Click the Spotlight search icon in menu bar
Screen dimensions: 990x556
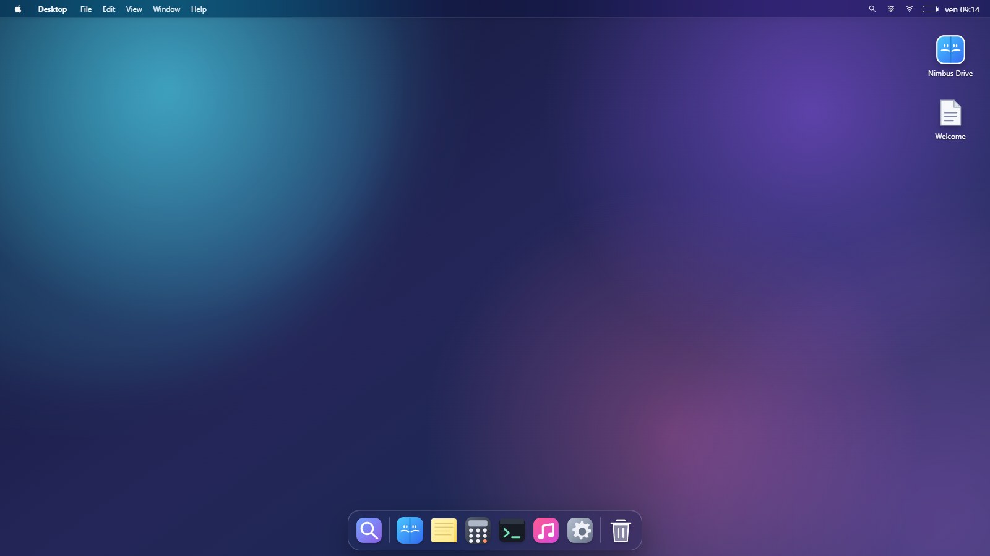[872, 9]
